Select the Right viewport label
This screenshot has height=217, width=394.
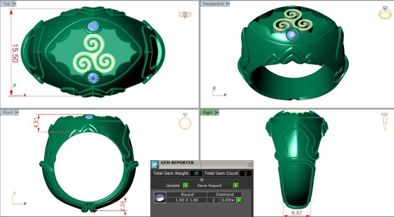point(208,112)
